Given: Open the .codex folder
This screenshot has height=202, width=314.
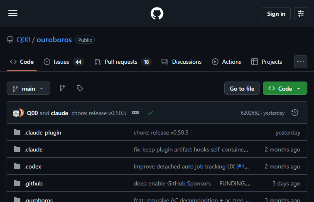Looking at the screenshot, I should [x=33, y=166].
